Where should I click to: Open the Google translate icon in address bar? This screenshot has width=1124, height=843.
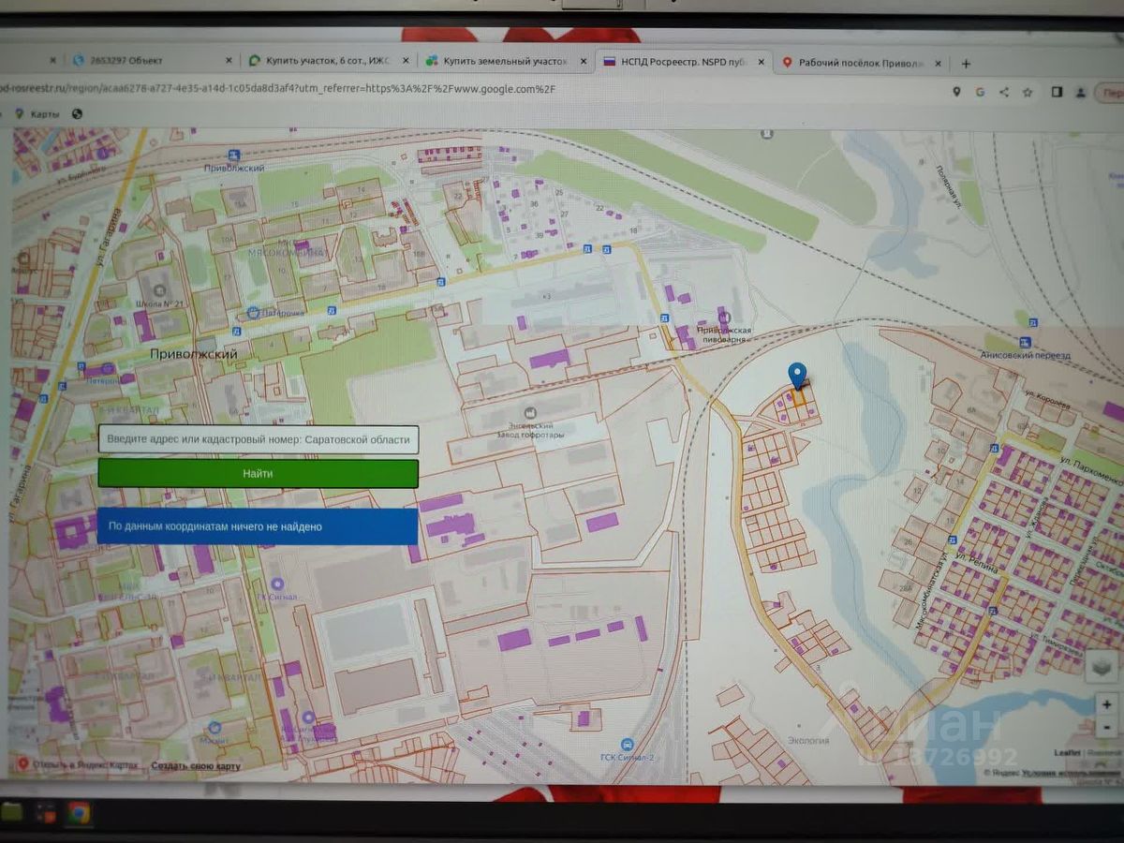click(x=981, y=92)
